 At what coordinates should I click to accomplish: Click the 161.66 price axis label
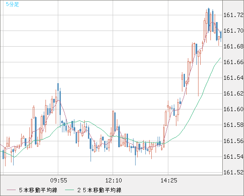pos(233,62)
